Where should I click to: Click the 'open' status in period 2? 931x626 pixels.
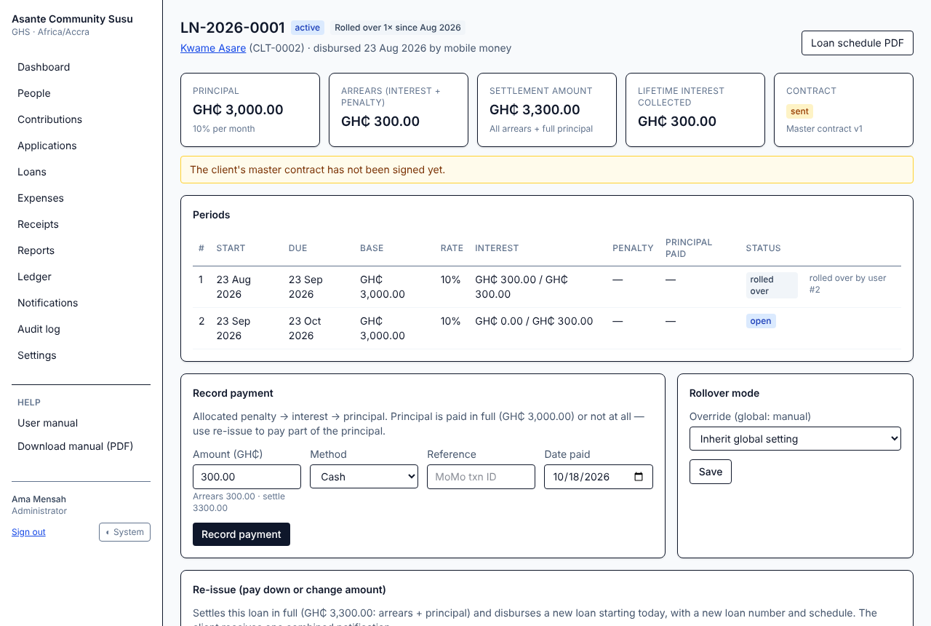pos(761,321)
